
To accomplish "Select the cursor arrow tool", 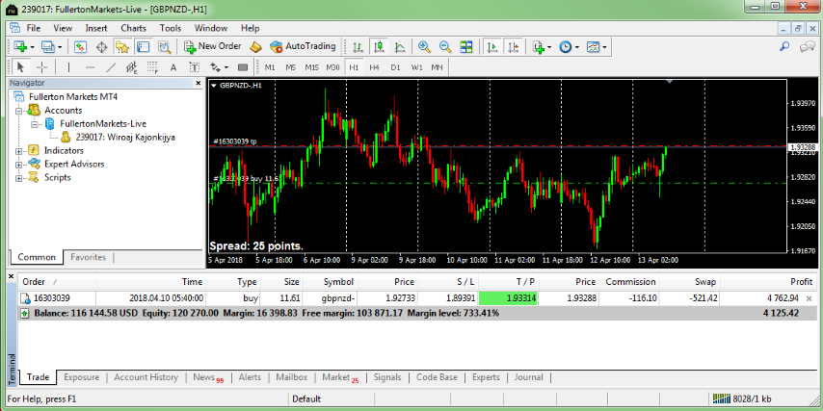I will 21,67.
